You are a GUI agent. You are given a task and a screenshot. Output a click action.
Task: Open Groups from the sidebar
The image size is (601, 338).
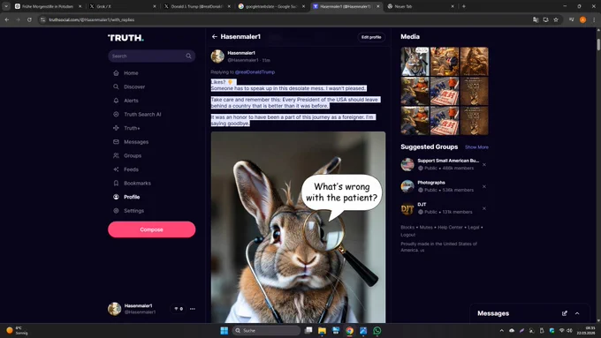click(133, 156)
